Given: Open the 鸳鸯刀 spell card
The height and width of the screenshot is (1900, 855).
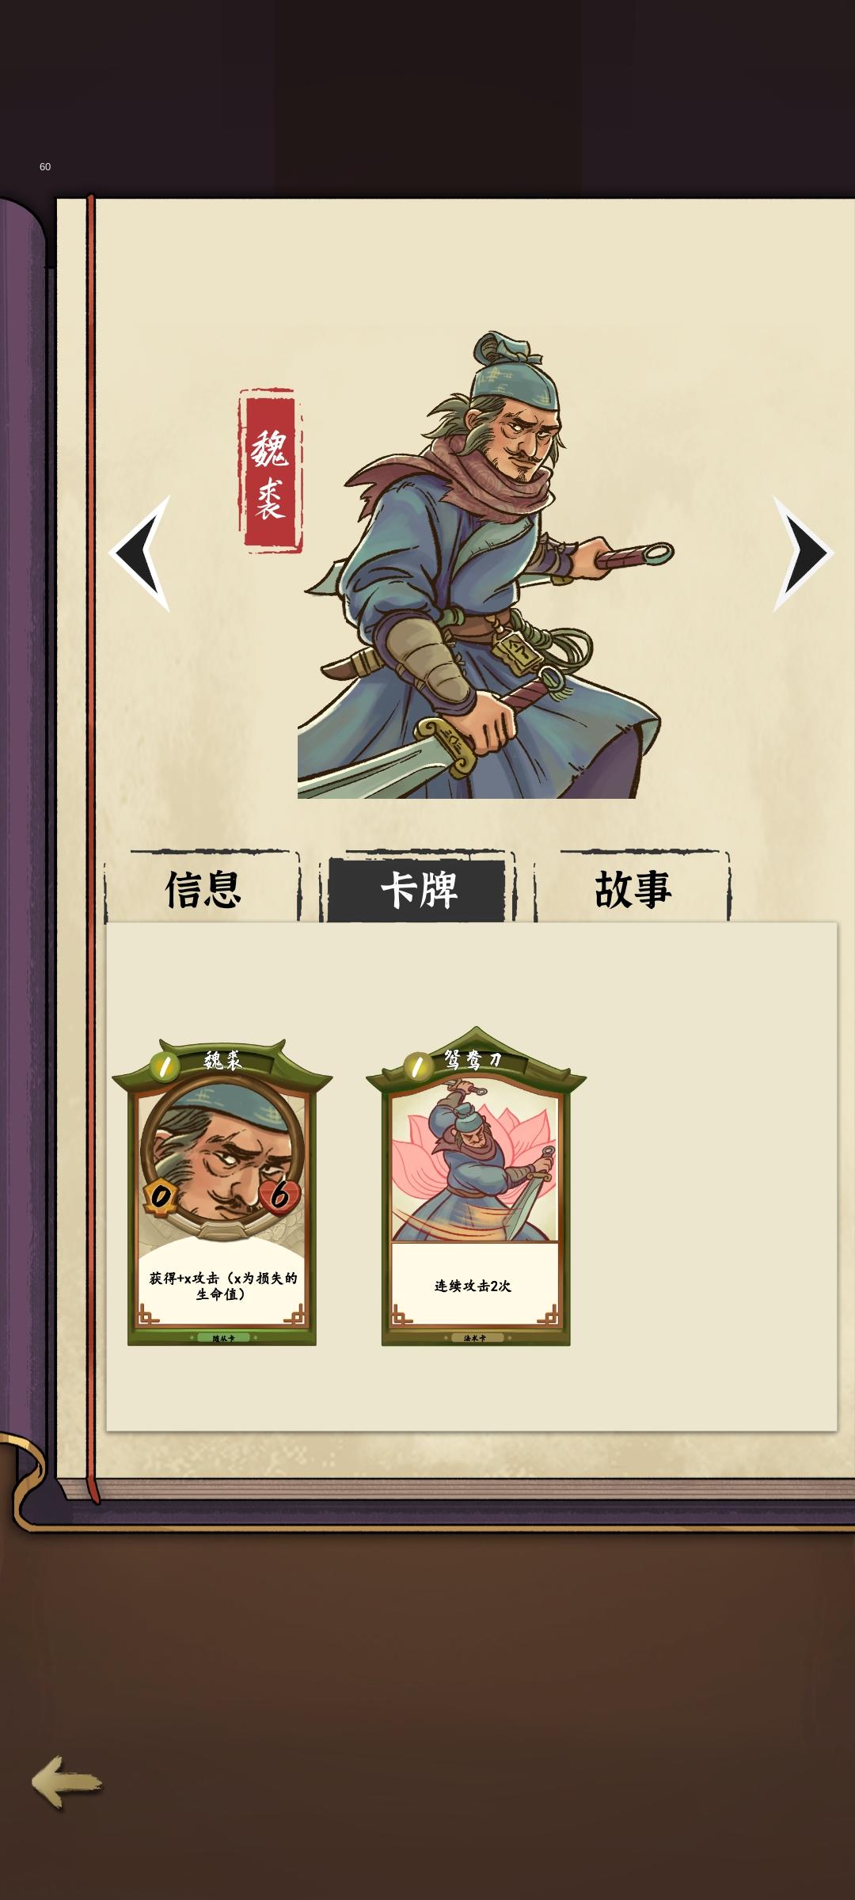Looking at the screenshot, I should [476, 1186].
